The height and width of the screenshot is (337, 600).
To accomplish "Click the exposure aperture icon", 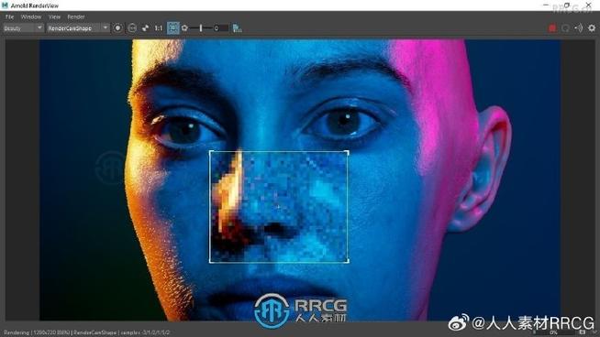I will pos(184,28).
